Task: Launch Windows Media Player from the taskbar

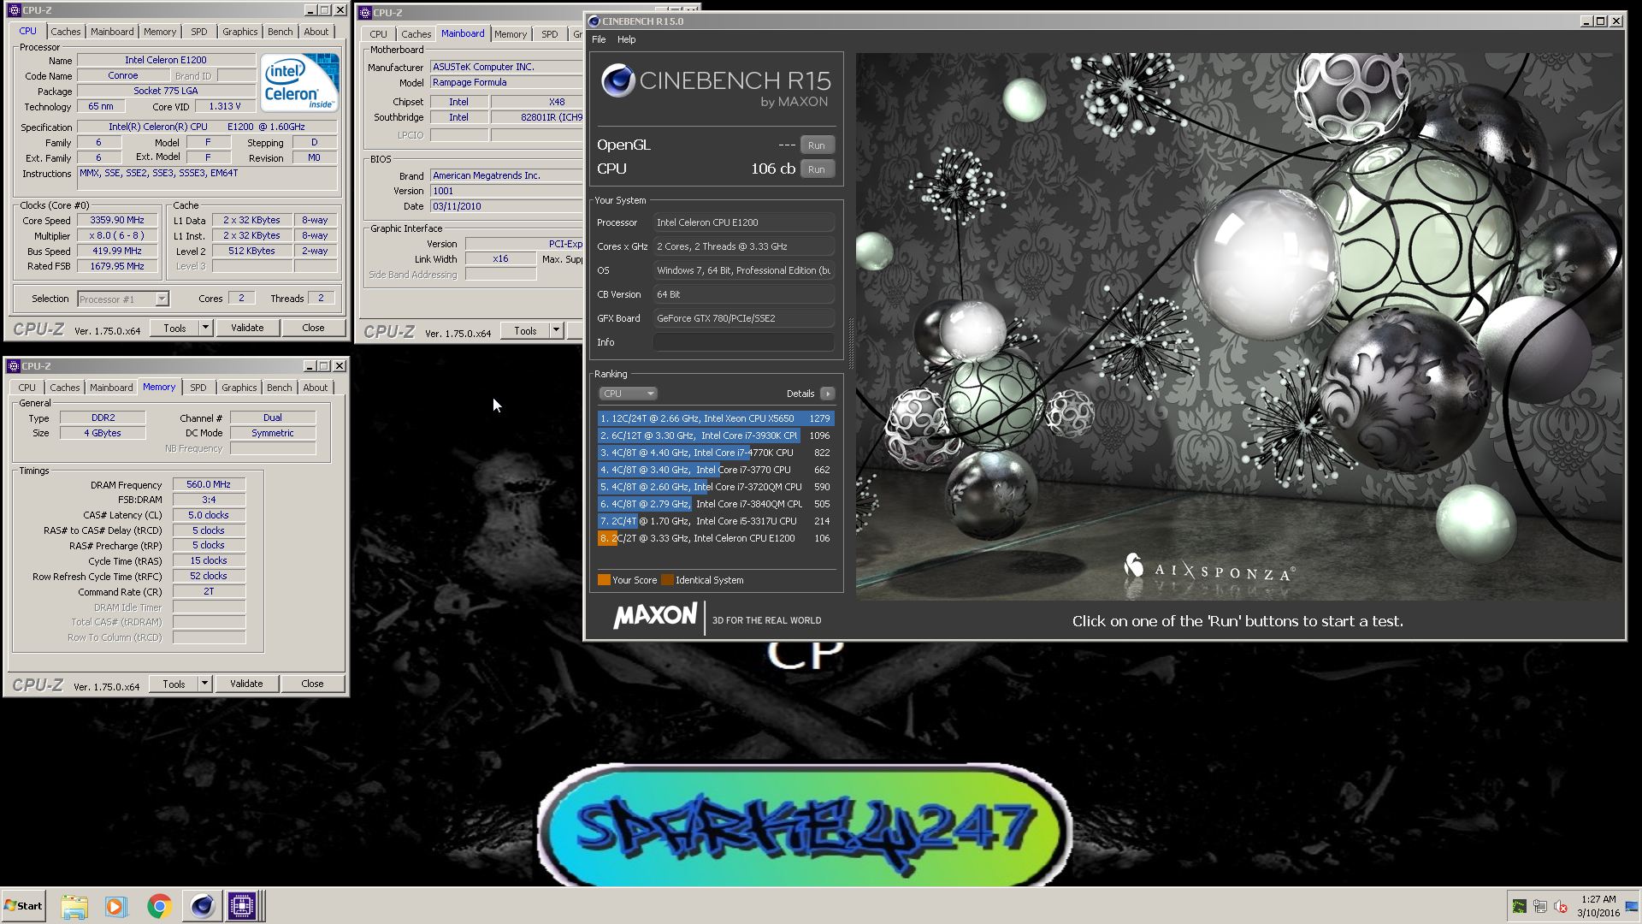Action: click(115, 906)
